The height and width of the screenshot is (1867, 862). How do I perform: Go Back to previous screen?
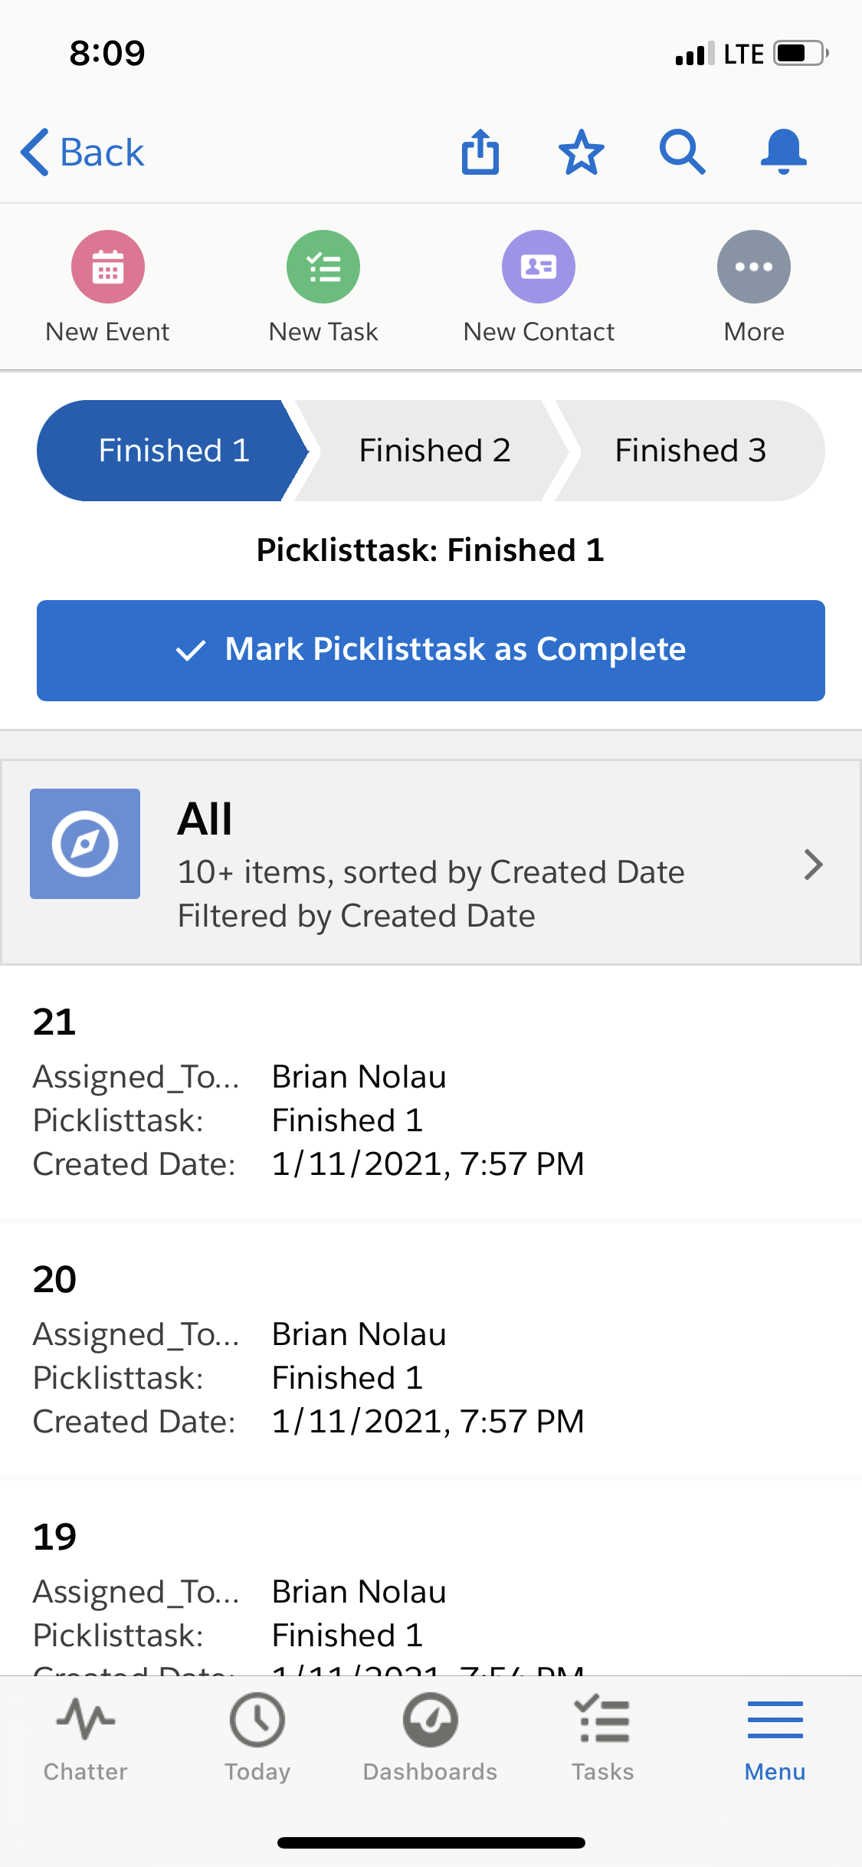(x=83, y=152)
